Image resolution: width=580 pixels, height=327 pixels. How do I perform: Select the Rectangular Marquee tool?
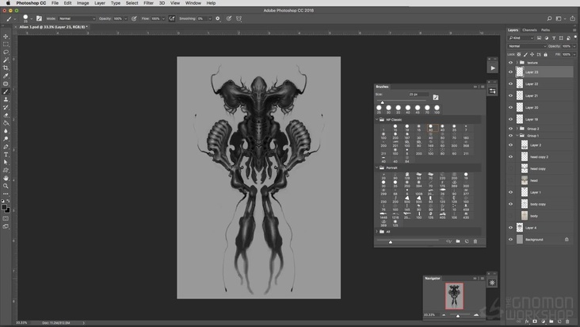point(6,44)
